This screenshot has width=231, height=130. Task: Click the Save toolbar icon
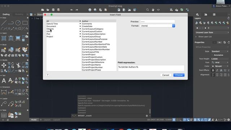pos(53,10)
